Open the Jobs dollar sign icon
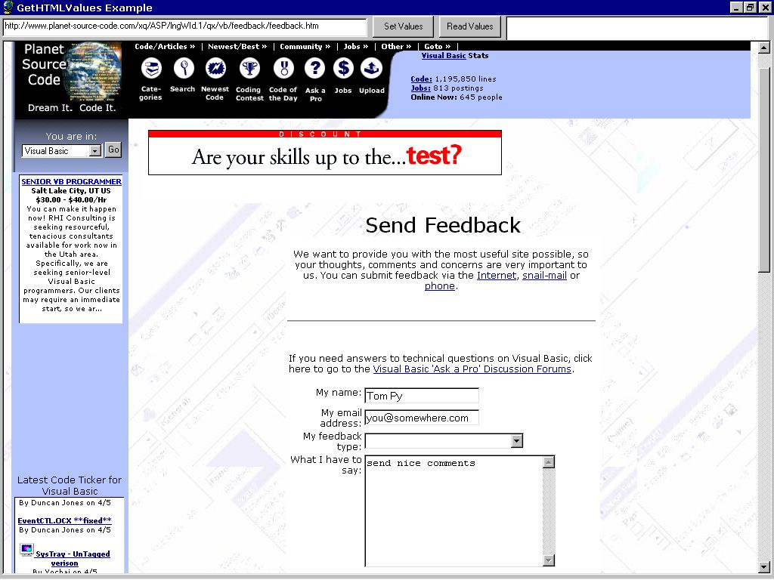Image resolution: width=774 pixels, height=580 pixels. pyautogui.click(x=343, y=68)
